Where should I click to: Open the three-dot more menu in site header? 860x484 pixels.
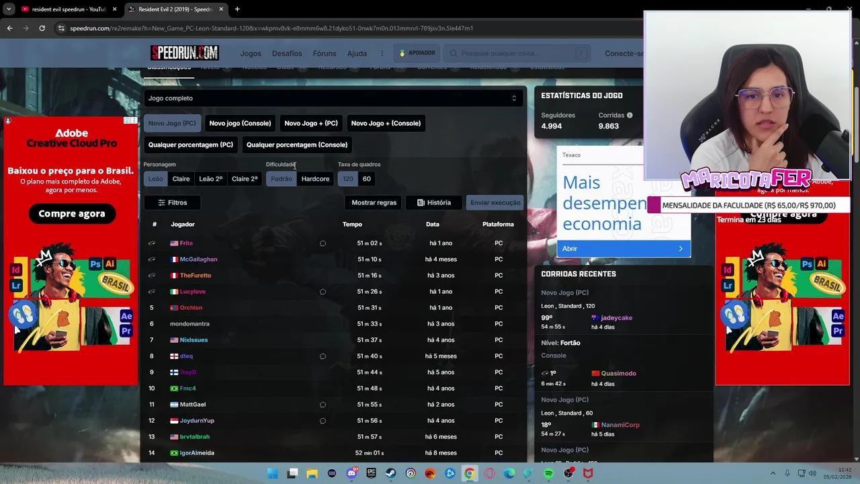click(382, 54)
